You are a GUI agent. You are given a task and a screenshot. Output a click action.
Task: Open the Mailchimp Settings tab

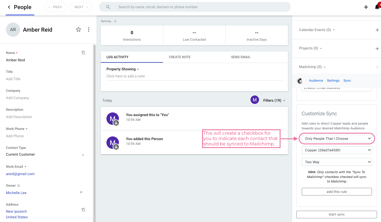coord(333,80)
